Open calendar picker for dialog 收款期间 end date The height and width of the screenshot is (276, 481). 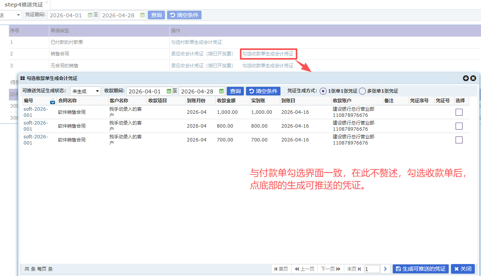pos(221,91)
